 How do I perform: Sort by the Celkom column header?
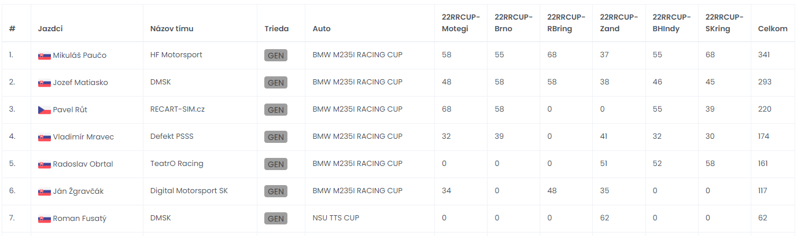[x=772, y=28]
